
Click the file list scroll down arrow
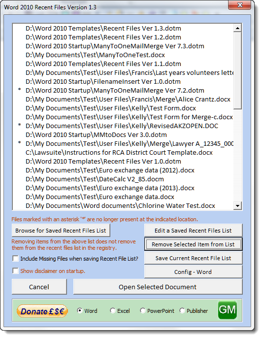click(238, 205)
